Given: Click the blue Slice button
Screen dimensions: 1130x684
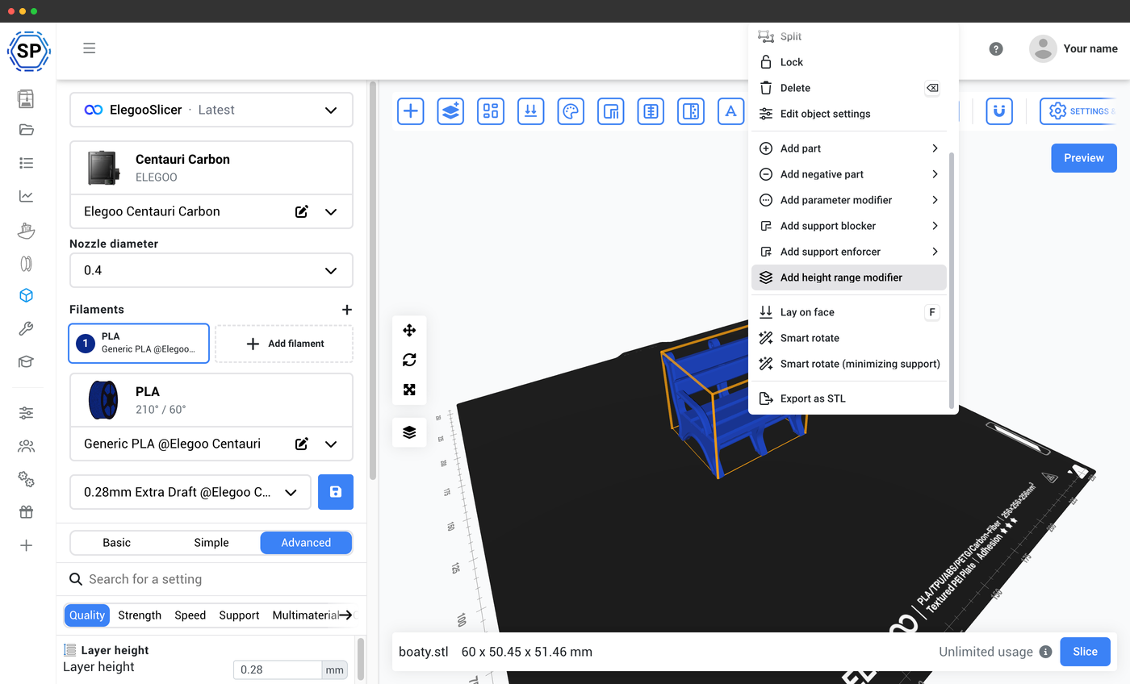Looking at the screenshot, I should tap(1085, 652).
